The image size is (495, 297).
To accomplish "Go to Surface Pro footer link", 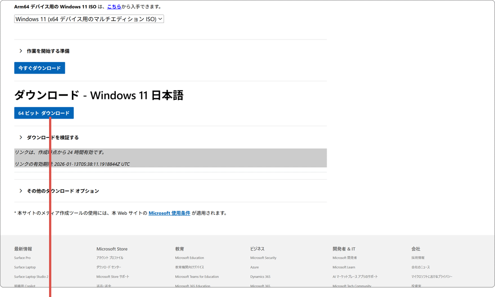I will coord(22,258).
